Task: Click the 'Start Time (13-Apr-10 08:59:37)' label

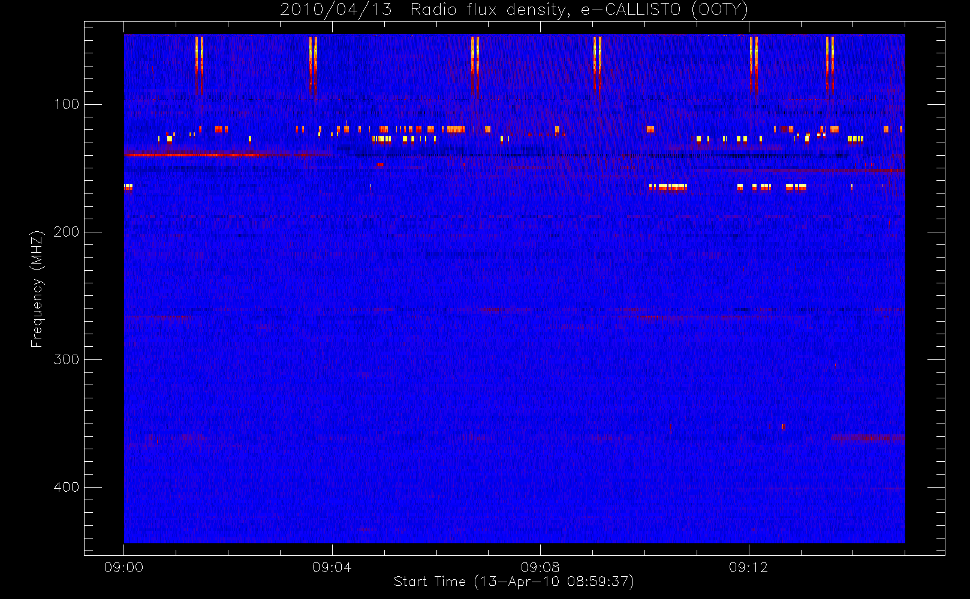Action: pos(514,582)
